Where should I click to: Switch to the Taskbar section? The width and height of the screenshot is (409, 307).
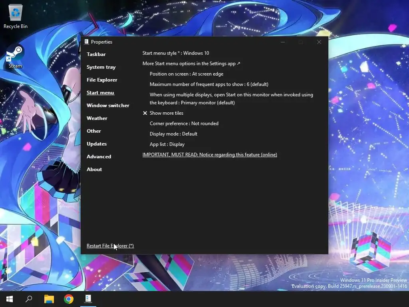96,54
